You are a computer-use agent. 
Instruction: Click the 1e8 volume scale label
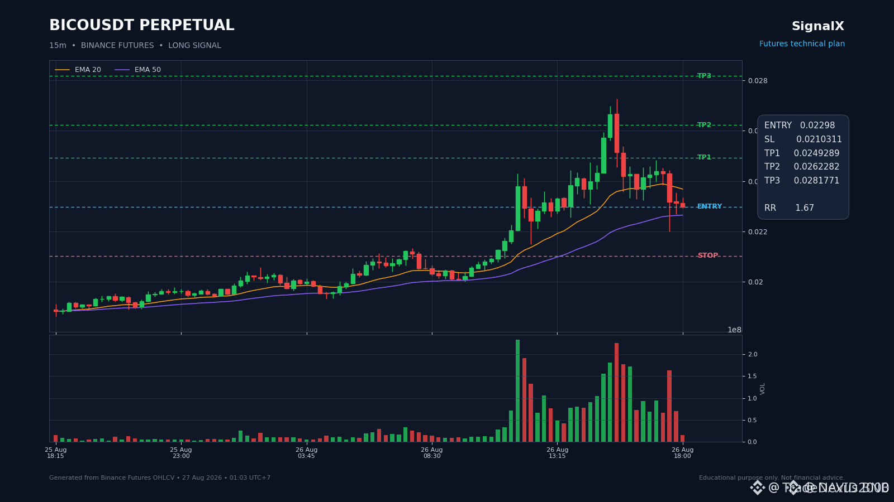[734, 330]
